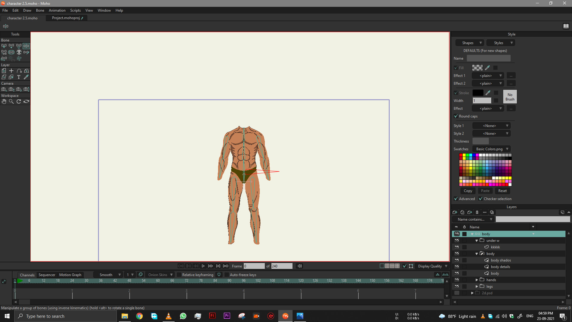Select the Insert Text tool

click(19, 77)
